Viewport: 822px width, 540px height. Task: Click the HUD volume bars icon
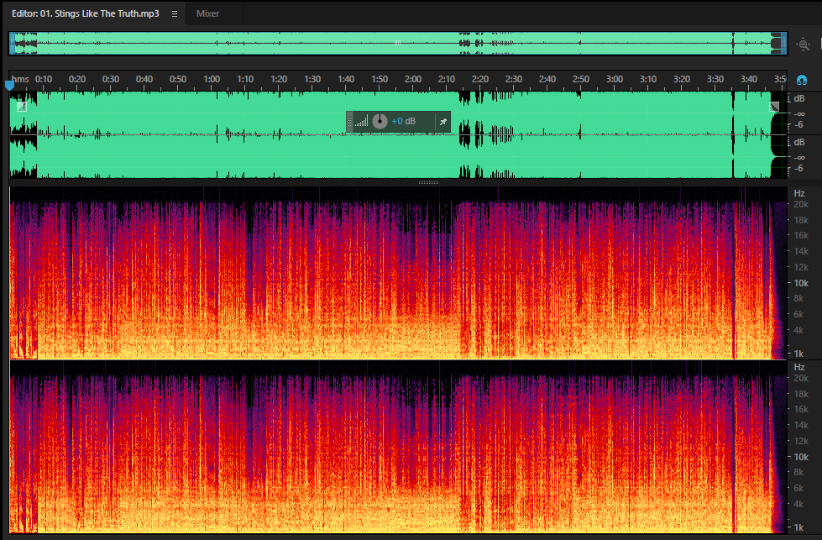(x=361, y=122)
